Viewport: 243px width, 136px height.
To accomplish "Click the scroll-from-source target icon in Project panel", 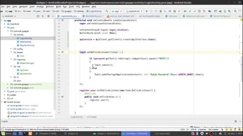I will (x=38, y=16).
